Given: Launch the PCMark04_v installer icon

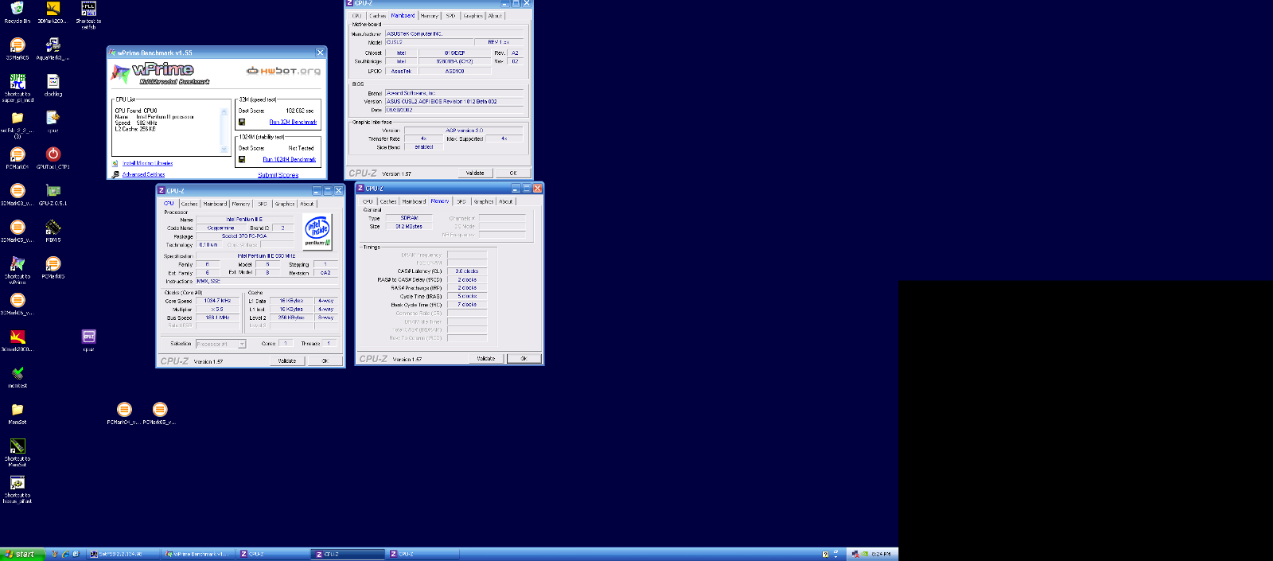Looking at the screenshot, I should tap(124, 413).
